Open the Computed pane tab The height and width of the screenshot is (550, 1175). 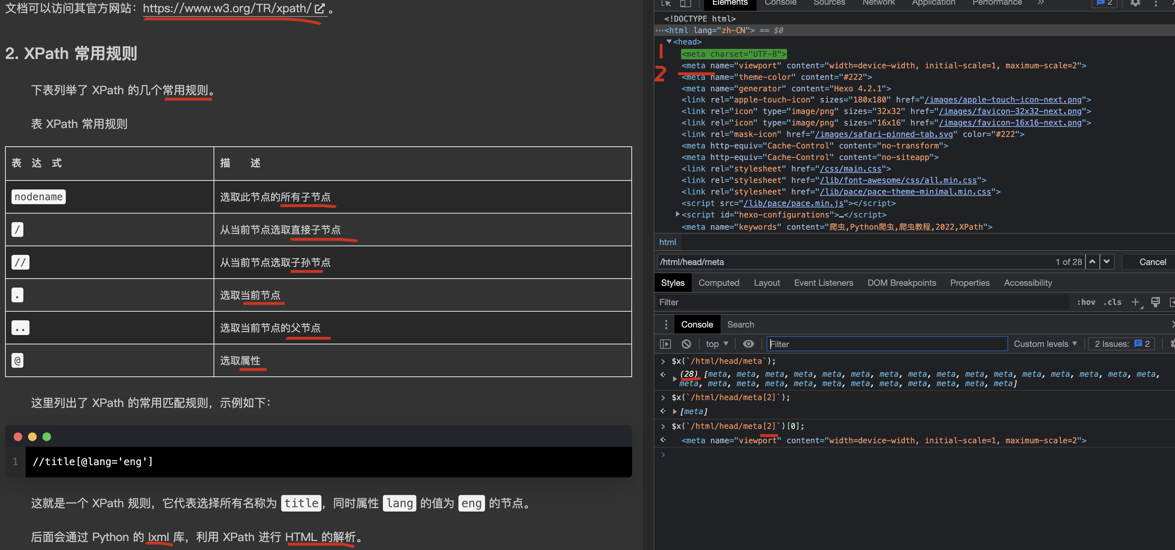coord(718,283)
